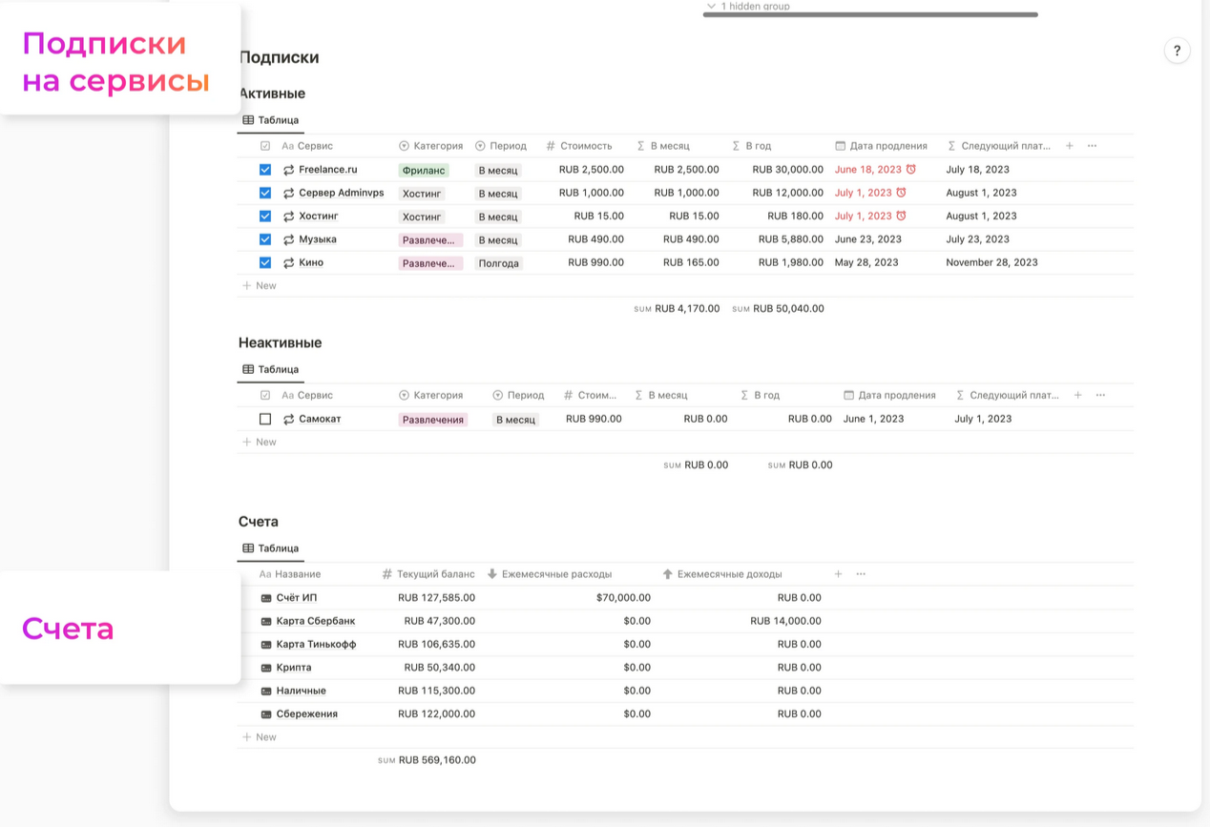
Task: Uncheck the Музыка subscription checkbox
Action: click(265, 239)
